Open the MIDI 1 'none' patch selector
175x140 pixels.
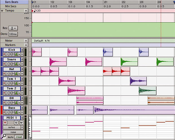click(13, 132)
